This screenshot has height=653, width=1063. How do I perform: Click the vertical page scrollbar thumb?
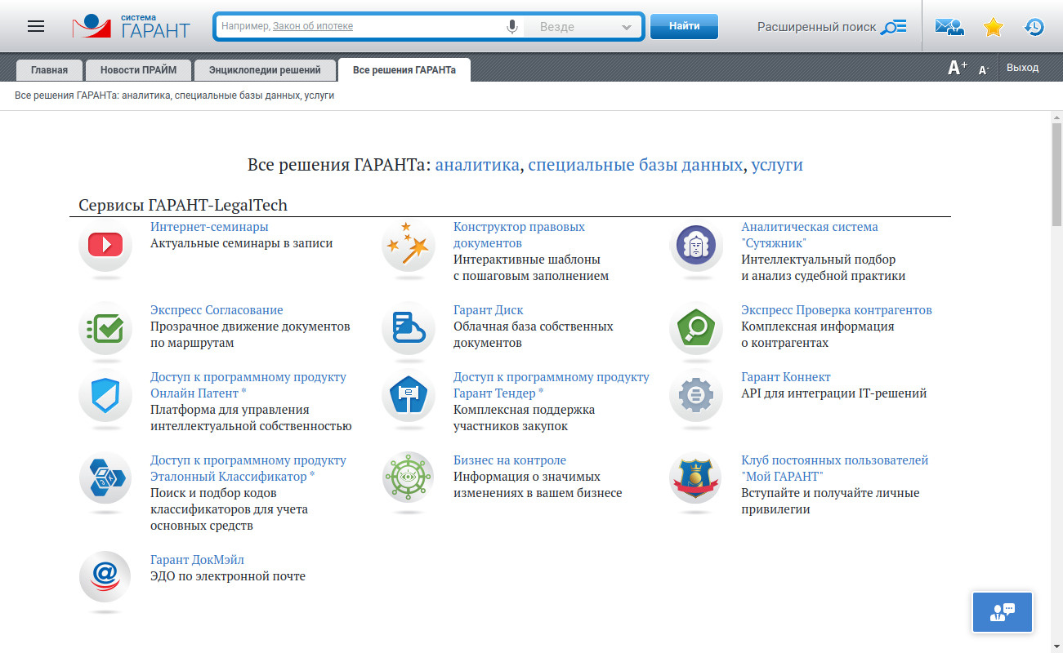pos(1056,175)
